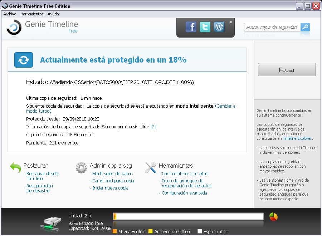
Task: Click in the Buscar copia de seguridad field
Action: click(272, 27)
